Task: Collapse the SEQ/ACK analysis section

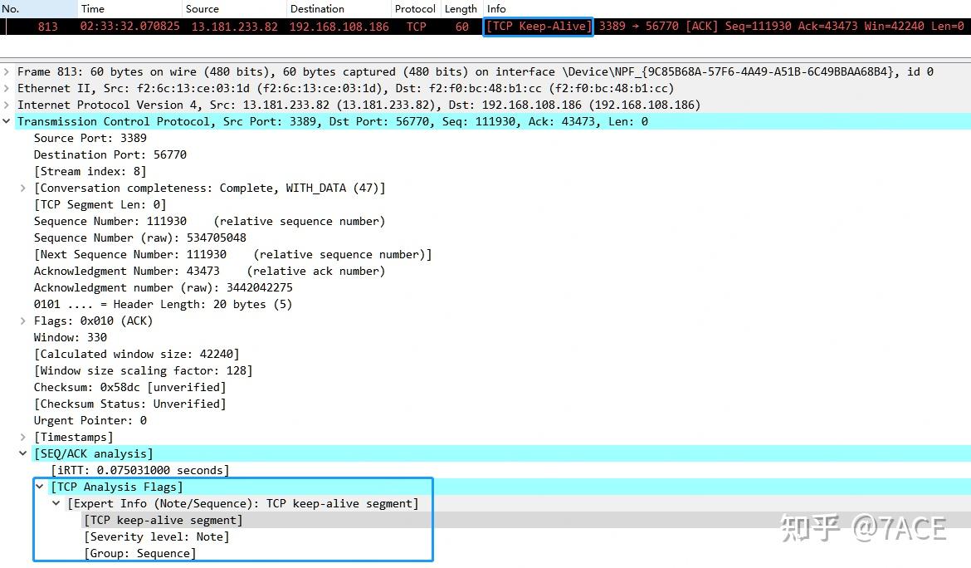Action: (23, 453)
